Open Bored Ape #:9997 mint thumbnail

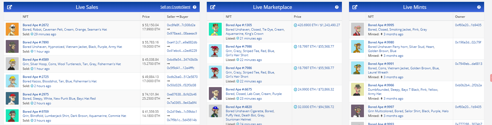(357, 111)
